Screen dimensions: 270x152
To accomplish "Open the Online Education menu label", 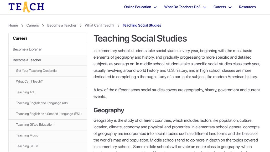I will 138,7.
